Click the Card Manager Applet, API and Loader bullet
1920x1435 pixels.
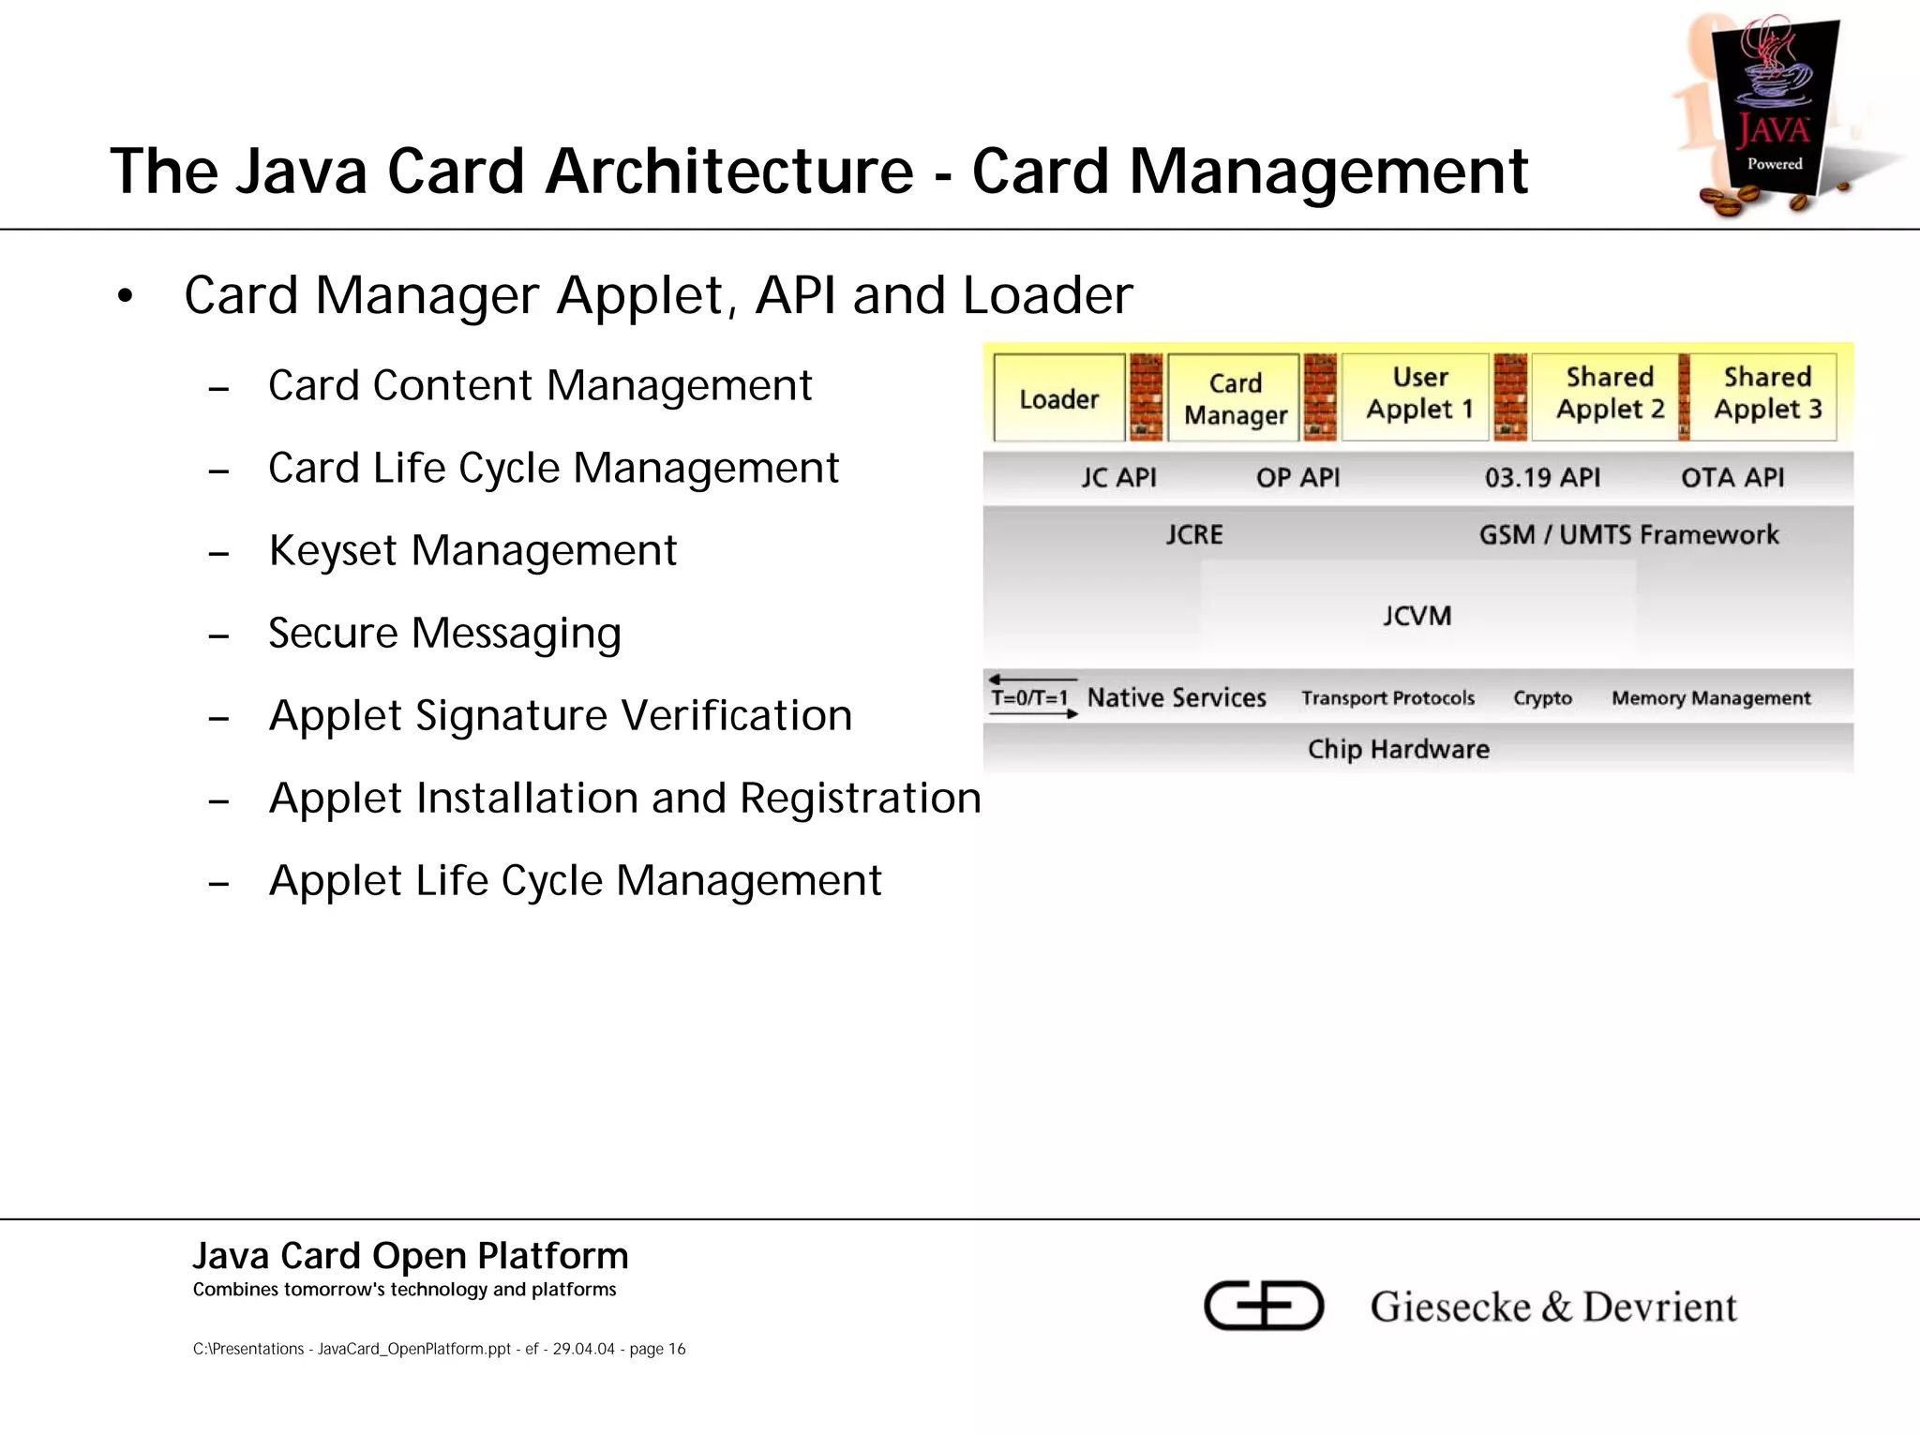658,296
